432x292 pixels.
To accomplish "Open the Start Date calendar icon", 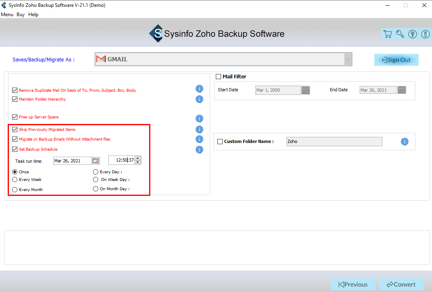I will click(306, 90).
